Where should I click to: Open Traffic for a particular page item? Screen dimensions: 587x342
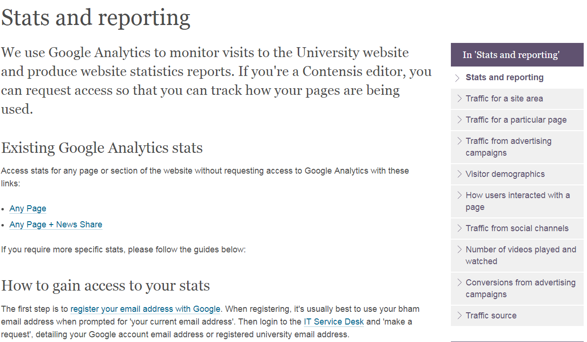(516, 120)
